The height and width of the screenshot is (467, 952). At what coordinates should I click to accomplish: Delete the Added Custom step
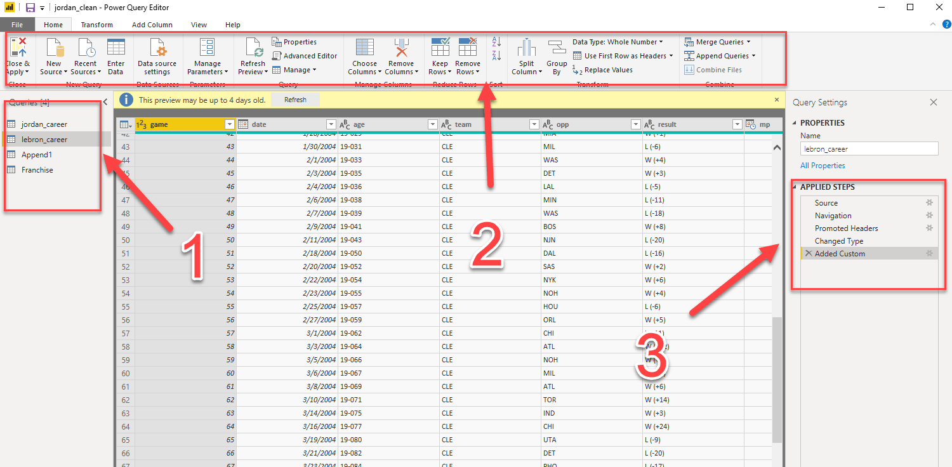point(808,254)
